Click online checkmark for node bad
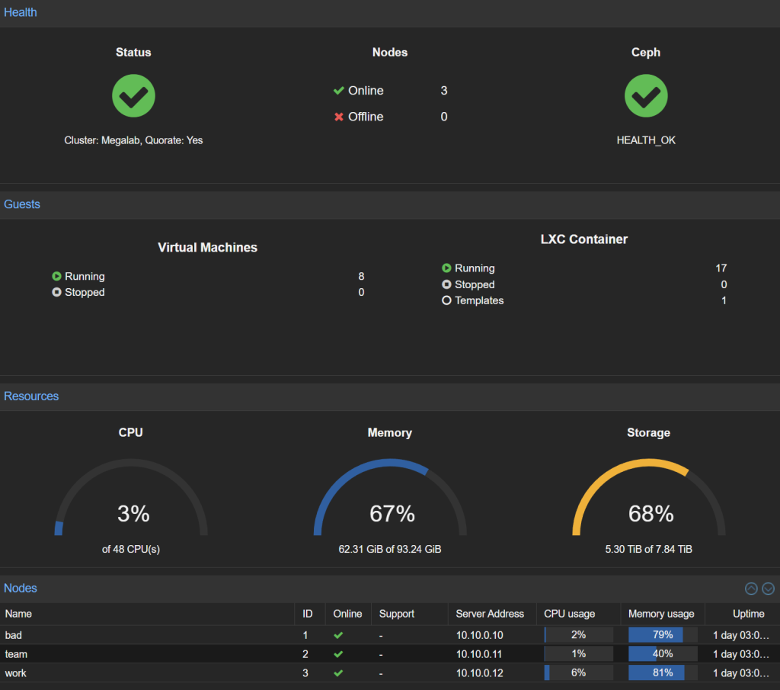 [x=338, y=635]
